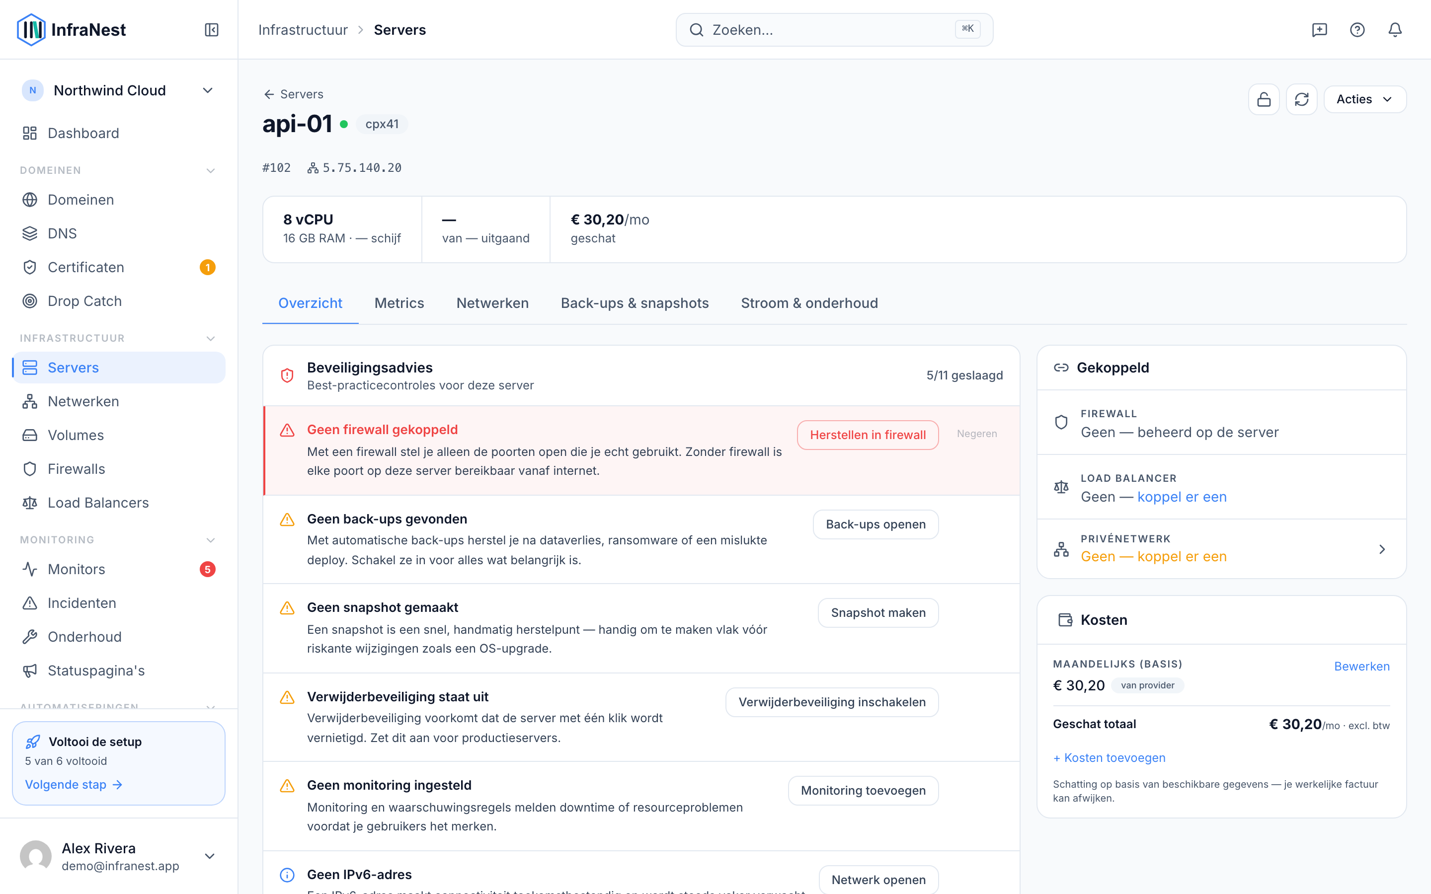Open the help question mark icon
The height and width of the screenshot is (894, 1431).
coord(1357,30)
